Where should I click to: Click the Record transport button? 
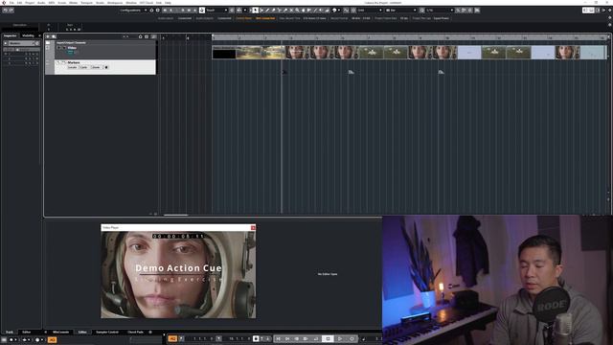(352, 338)
